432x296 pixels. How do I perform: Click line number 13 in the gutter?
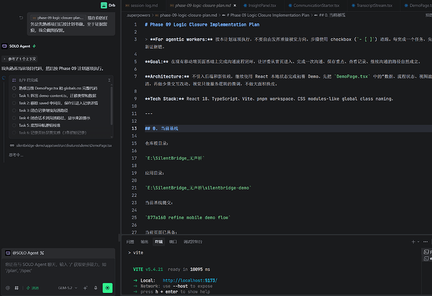tap(134, 128)
